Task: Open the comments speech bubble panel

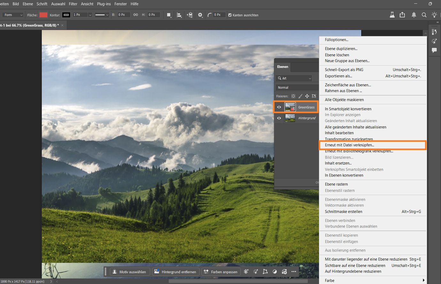Action: pyautogui.click(x=434, y=50)
